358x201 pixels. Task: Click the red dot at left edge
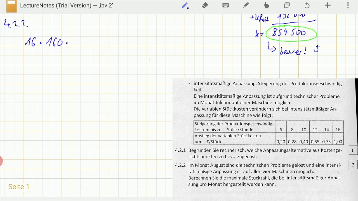click(1, 161)
